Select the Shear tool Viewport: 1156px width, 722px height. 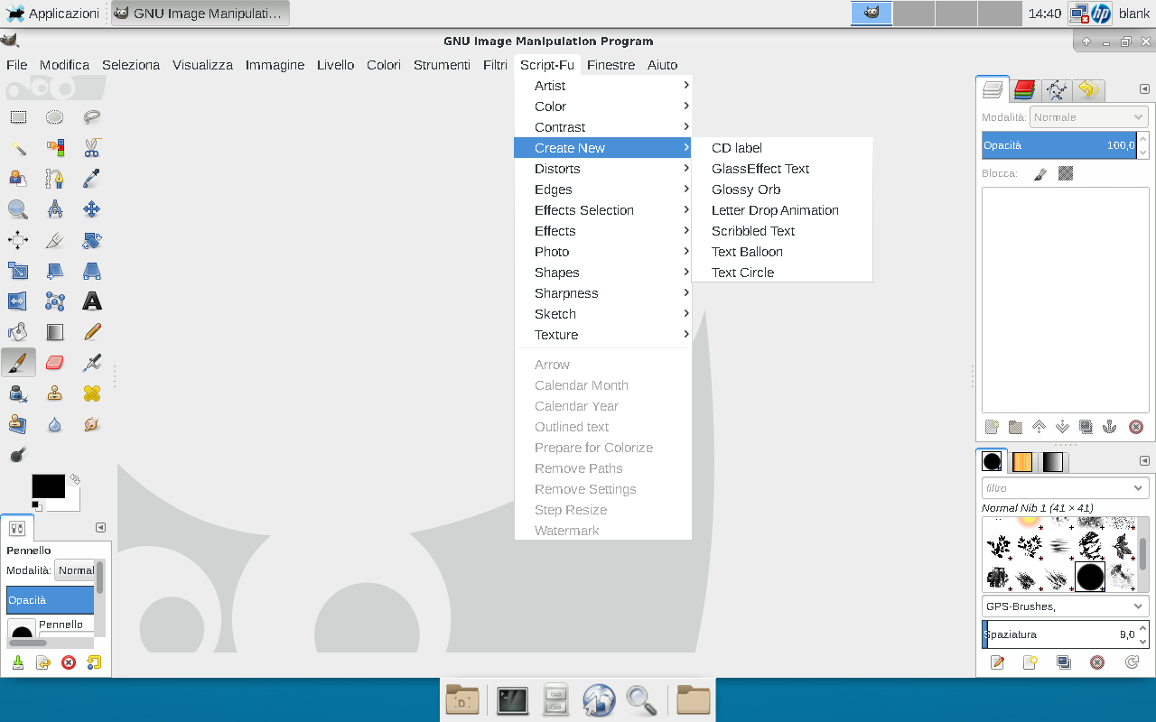point(55,271)
